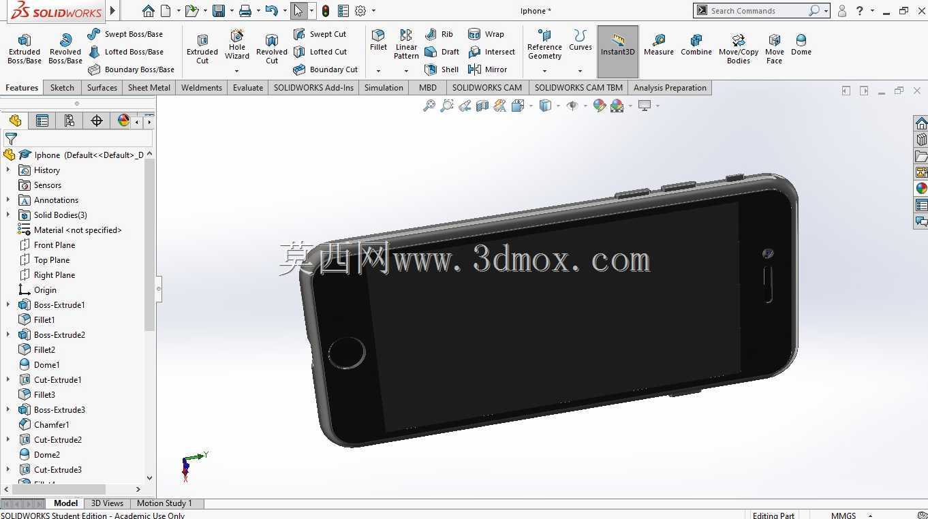Screen dimensions: 928x519
Task: Select the Revolved Cut tool
Action: (272, 49)
